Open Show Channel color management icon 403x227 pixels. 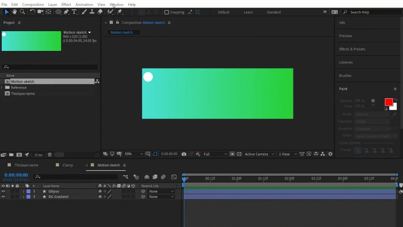click(x=198, y=154)
